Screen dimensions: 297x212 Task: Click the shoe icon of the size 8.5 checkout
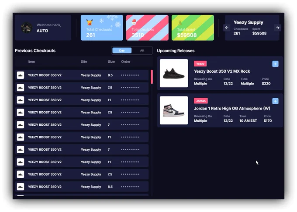21,75
